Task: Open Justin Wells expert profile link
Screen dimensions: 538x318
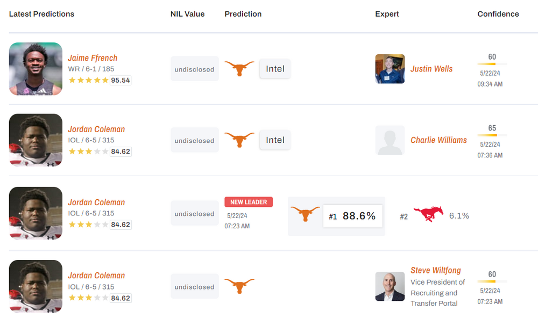Action: click(x=431, y=69)
